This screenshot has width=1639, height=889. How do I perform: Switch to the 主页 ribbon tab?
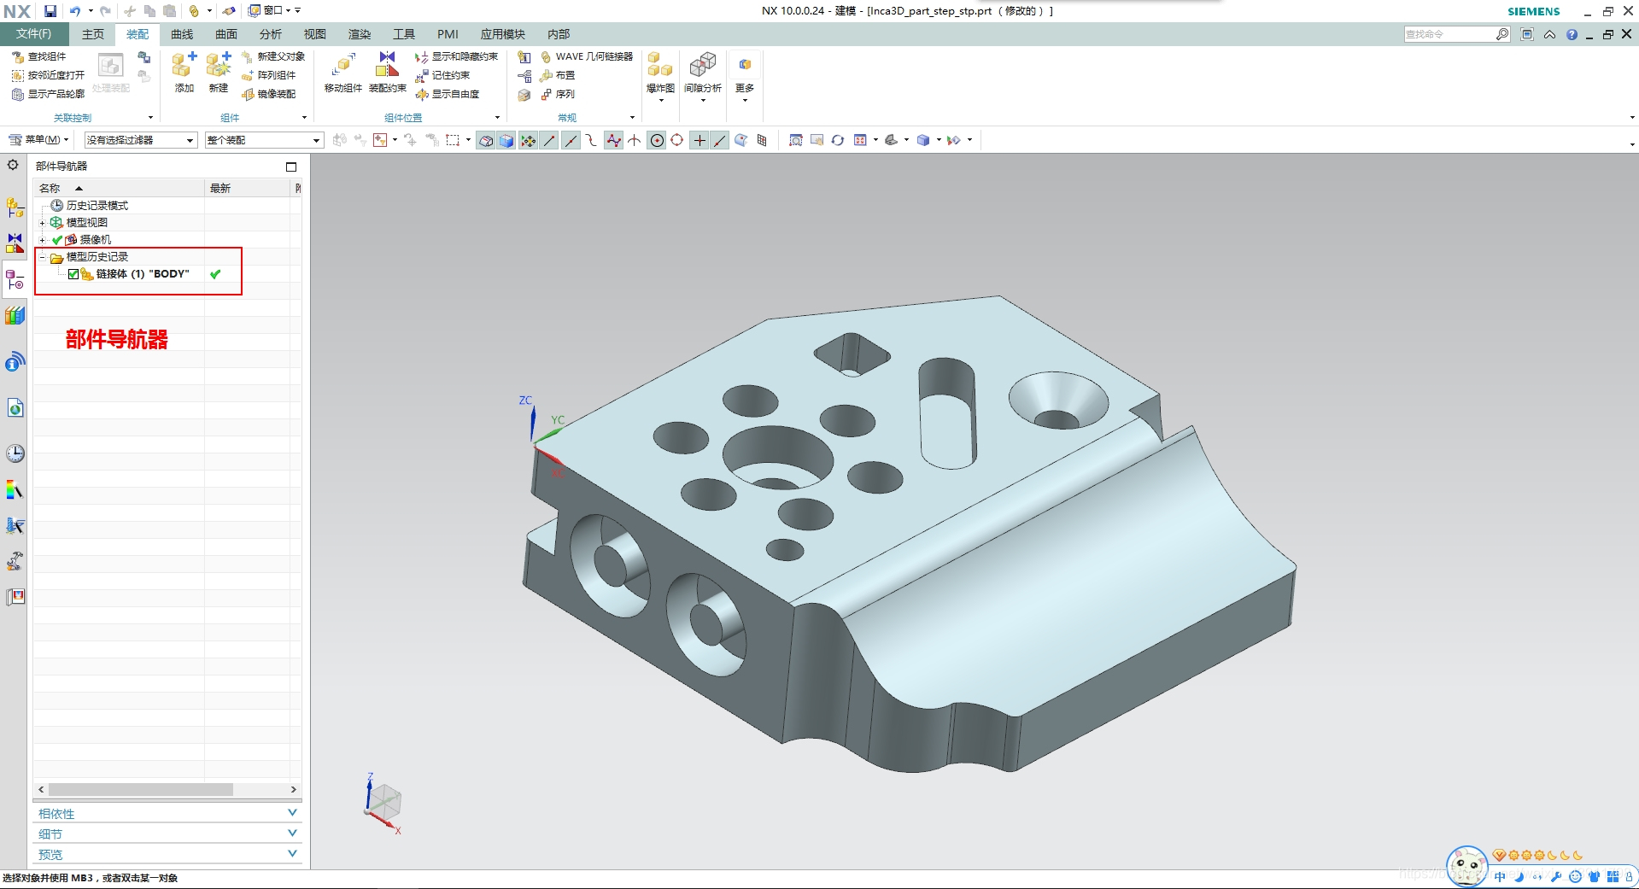click(93, 34)
